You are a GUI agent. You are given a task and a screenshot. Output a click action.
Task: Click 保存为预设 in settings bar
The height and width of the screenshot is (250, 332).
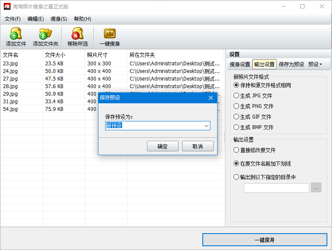coord(291,64)
